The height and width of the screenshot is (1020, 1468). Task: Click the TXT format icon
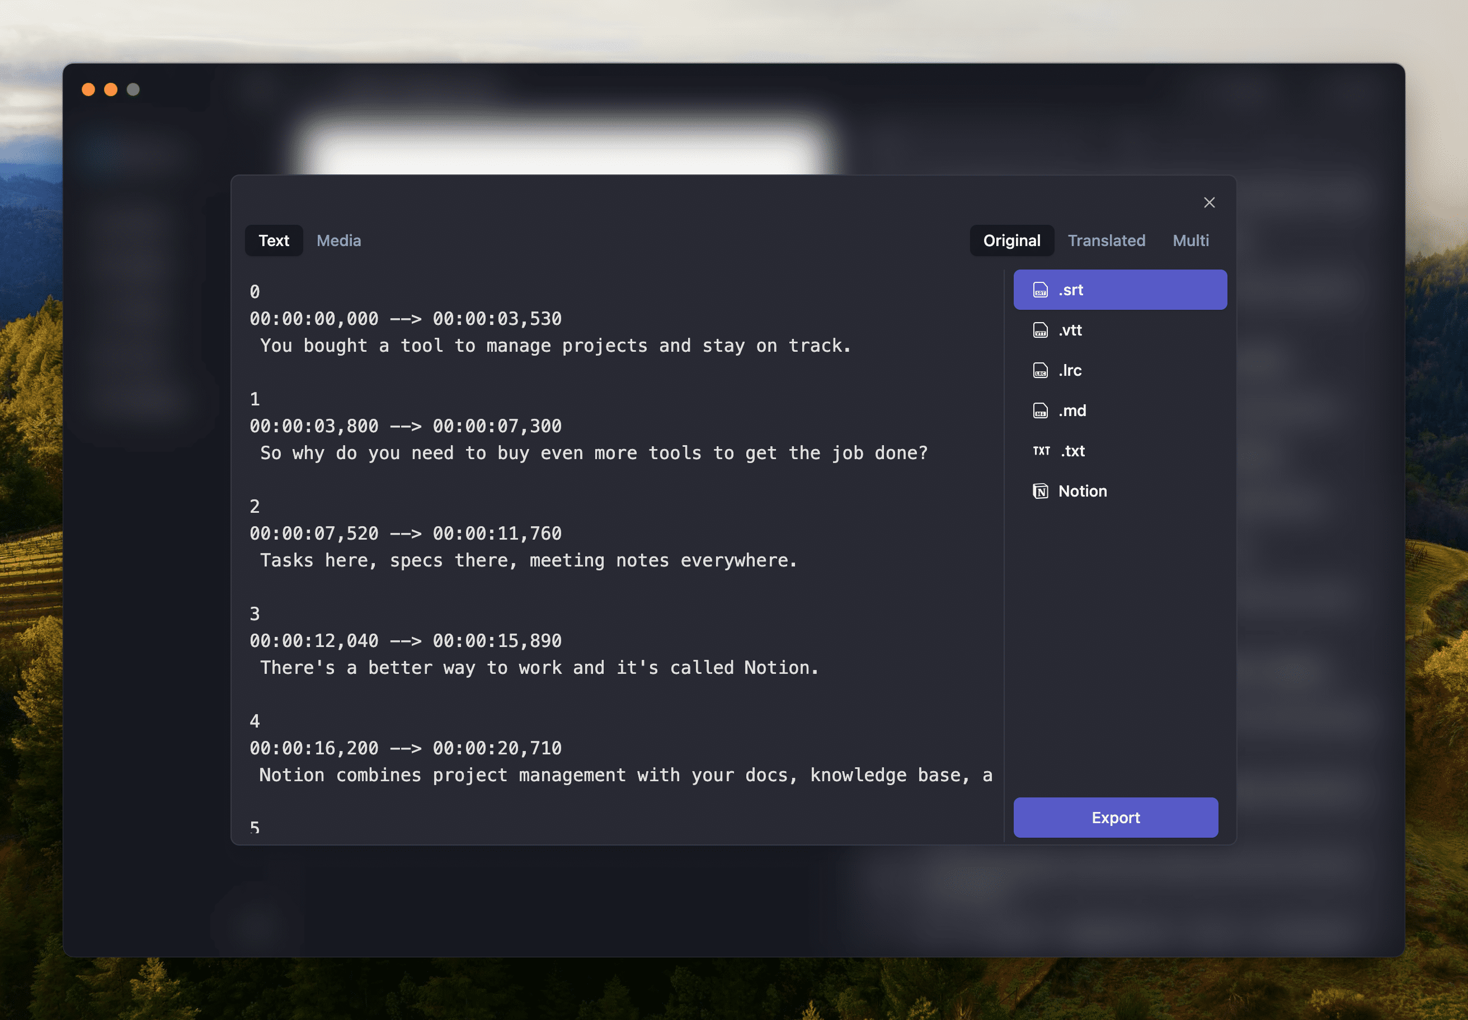coord(1041,451)
